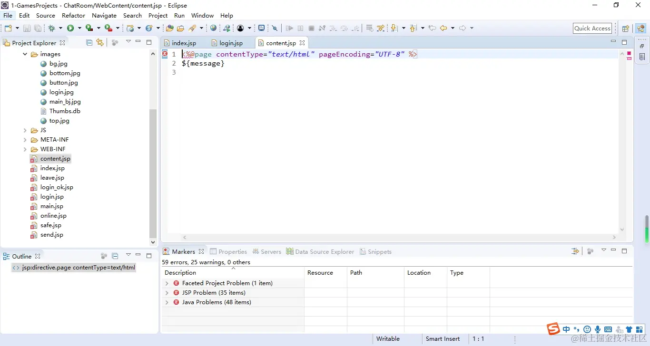Screen dimensions: 650x346
Task: Collapse all in Project Explorer
Action: (x=89, y=42)
